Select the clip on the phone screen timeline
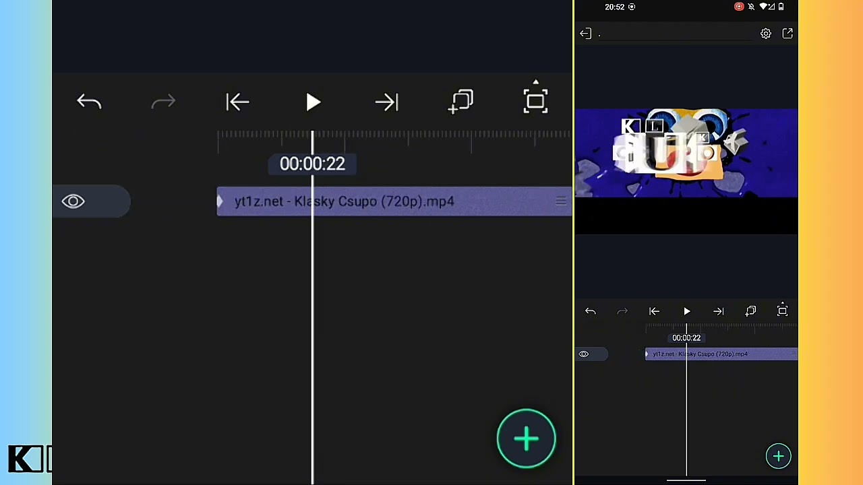The image size is (863, 485). point(721,354)
